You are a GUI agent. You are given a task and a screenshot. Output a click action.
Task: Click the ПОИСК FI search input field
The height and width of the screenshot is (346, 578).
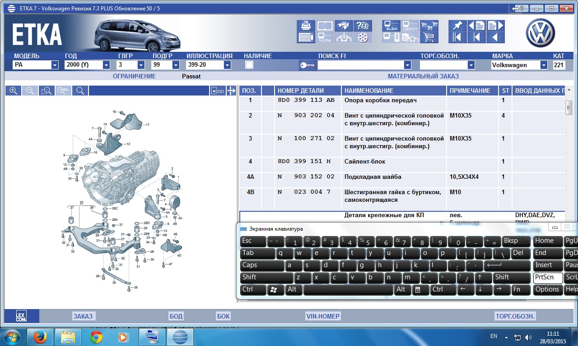[360, 65]
